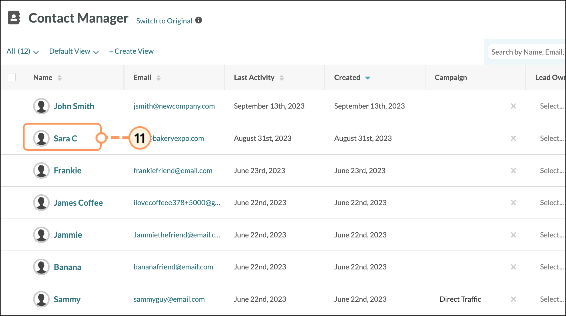Screen dimensions: 566x316
Task: Click the info icon beside Switch to Original
Action: tap(198, 20)
